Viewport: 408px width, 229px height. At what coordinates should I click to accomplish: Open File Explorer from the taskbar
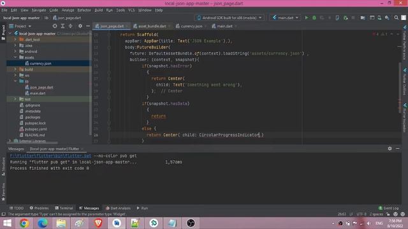(x=61, y=223)
